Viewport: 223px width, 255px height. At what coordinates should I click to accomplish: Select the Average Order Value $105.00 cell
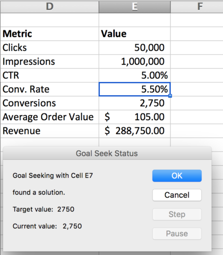[134, 117]
